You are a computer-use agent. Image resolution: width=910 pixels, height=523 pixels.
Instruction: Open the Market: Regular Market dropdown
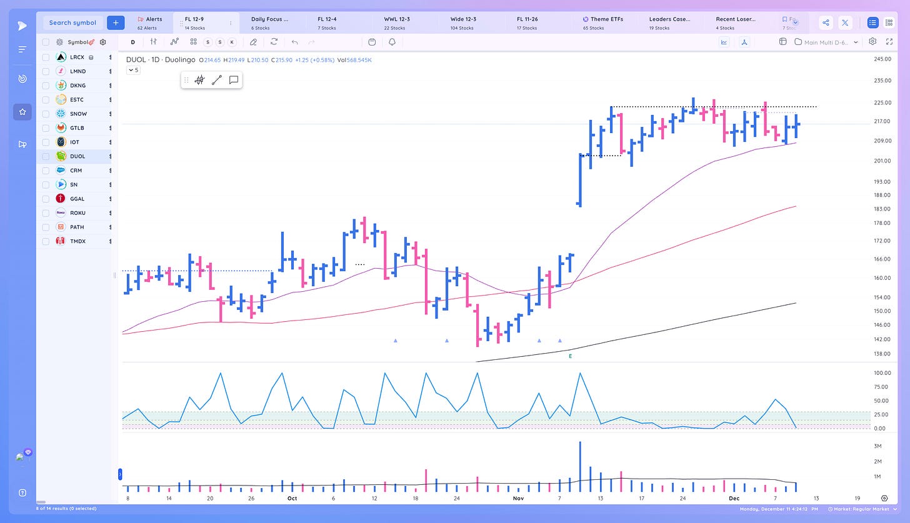click(863, 509)
